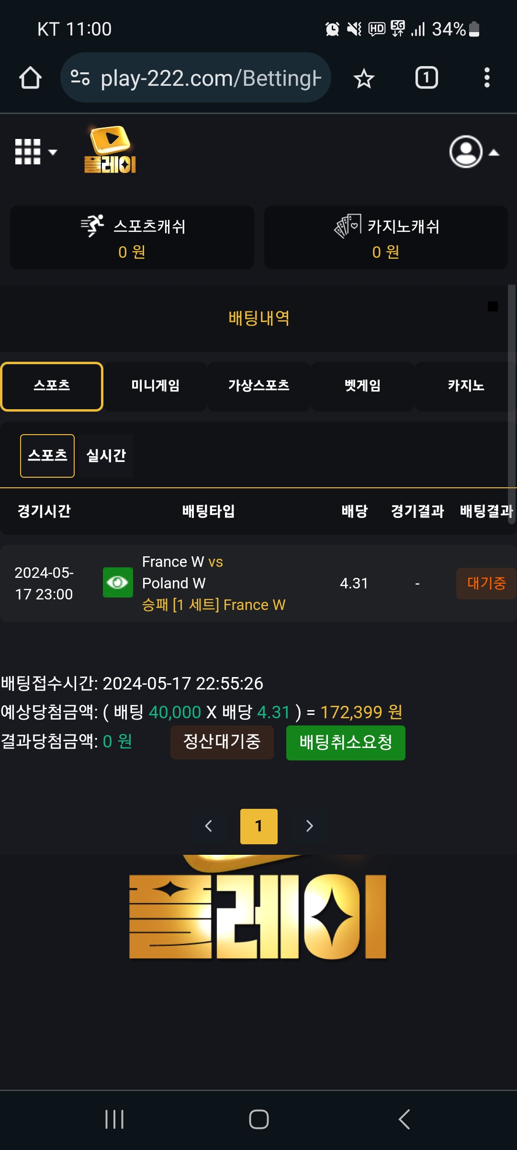Select the 실시간 sub-tab
Screen dimensions: 517x1150
(x=106, y=456)
